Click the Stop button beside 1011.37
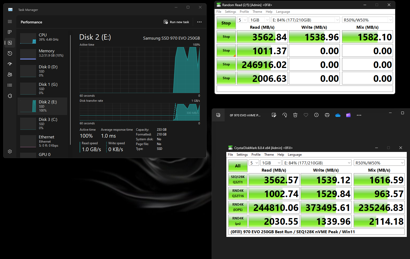Screen dimensions: 410x259 226,50
